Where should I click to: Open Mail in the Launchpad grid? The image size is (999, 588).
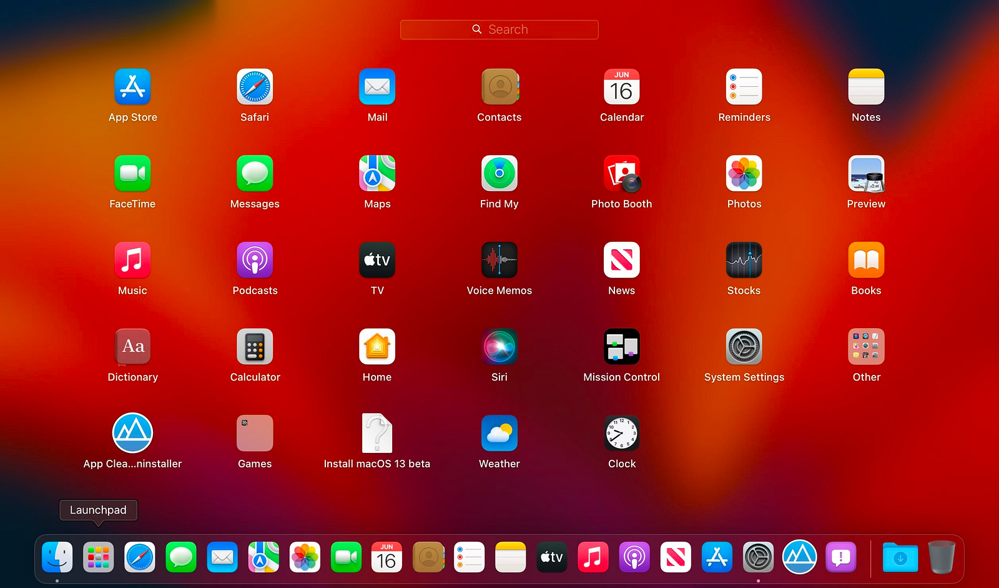tap(377, 87)
